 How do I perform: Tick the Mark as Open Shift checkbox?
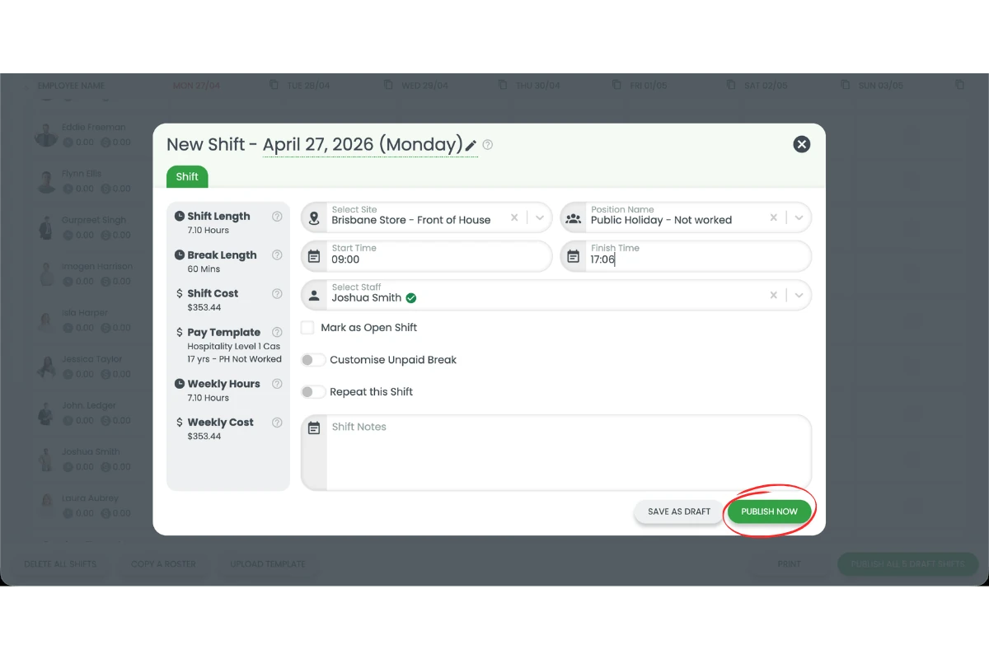pyautogui.click(x=307, y=327)
